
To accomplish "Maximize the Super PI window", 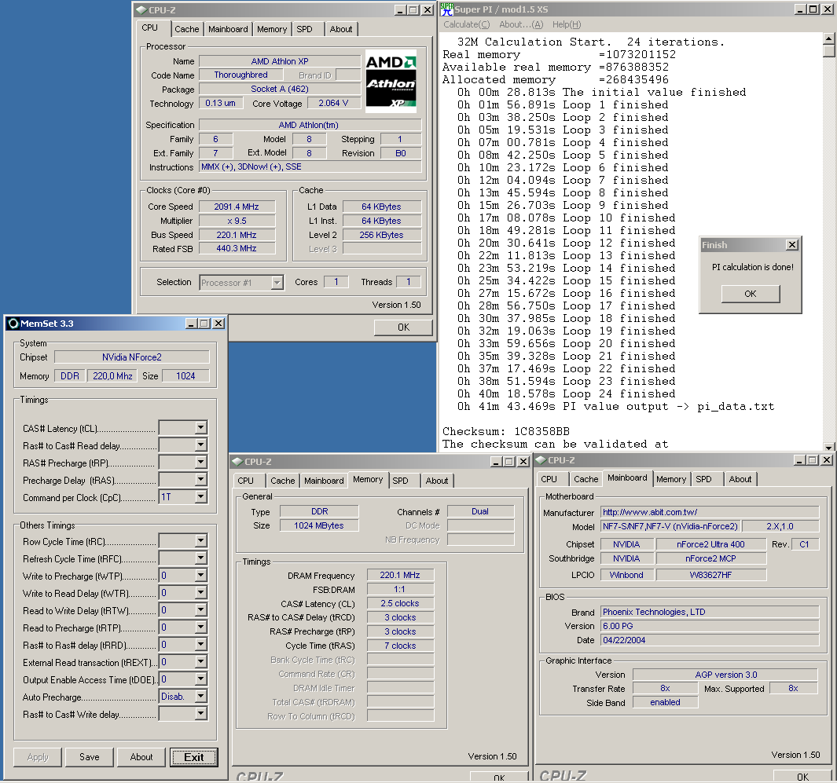I will pyautogui.click(x=813, y=9).
